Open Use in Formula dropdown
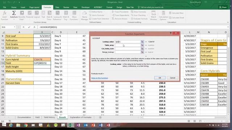Screen dimensions: 232x130 pyautogui.click(x=97, y=15)
